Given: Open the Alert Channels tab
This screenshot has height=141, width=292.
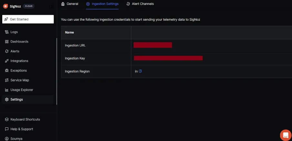Looking at the screenshot, I should point(140,4).
